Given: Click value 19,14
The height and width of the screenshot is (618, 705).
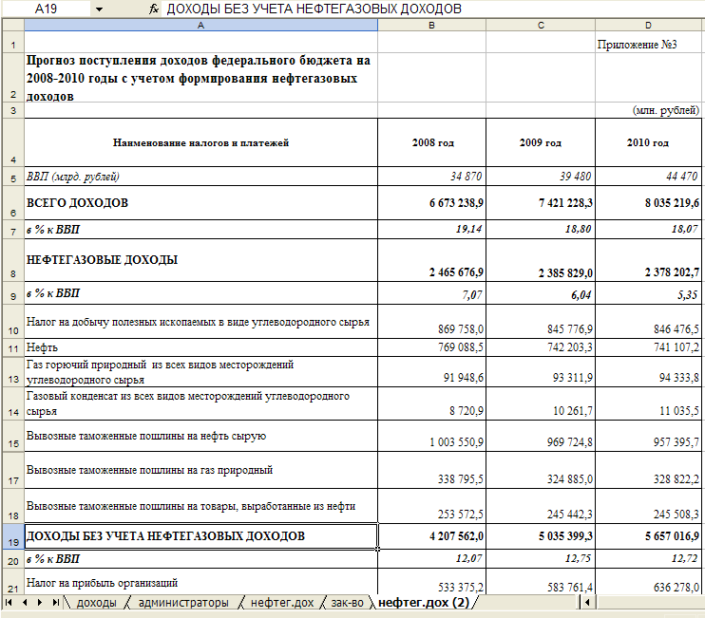Looking at the screenshot, I should 431,230.
